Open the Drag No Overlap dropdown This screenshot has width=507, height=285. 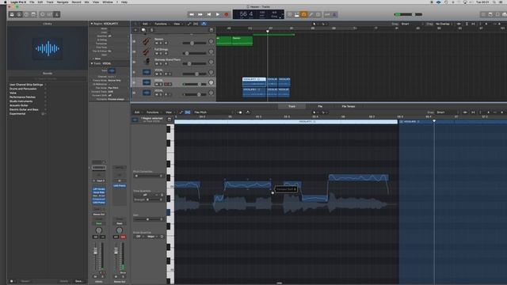coord(444,24)
